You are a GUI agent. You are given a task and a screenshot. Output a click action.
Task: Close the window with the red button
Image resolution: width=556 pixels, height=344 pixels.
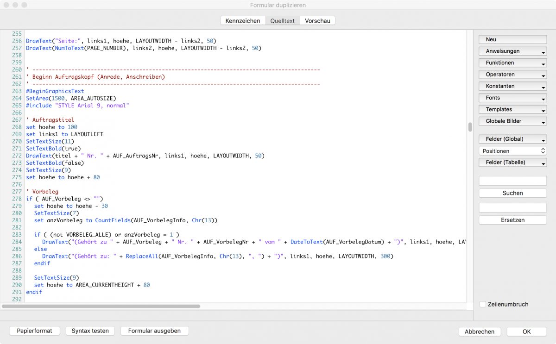6,5
